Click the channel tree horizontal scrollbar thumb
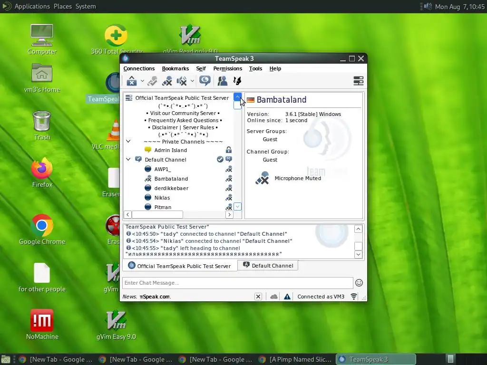Screen dimensions: 487x365 pos(157,214)
